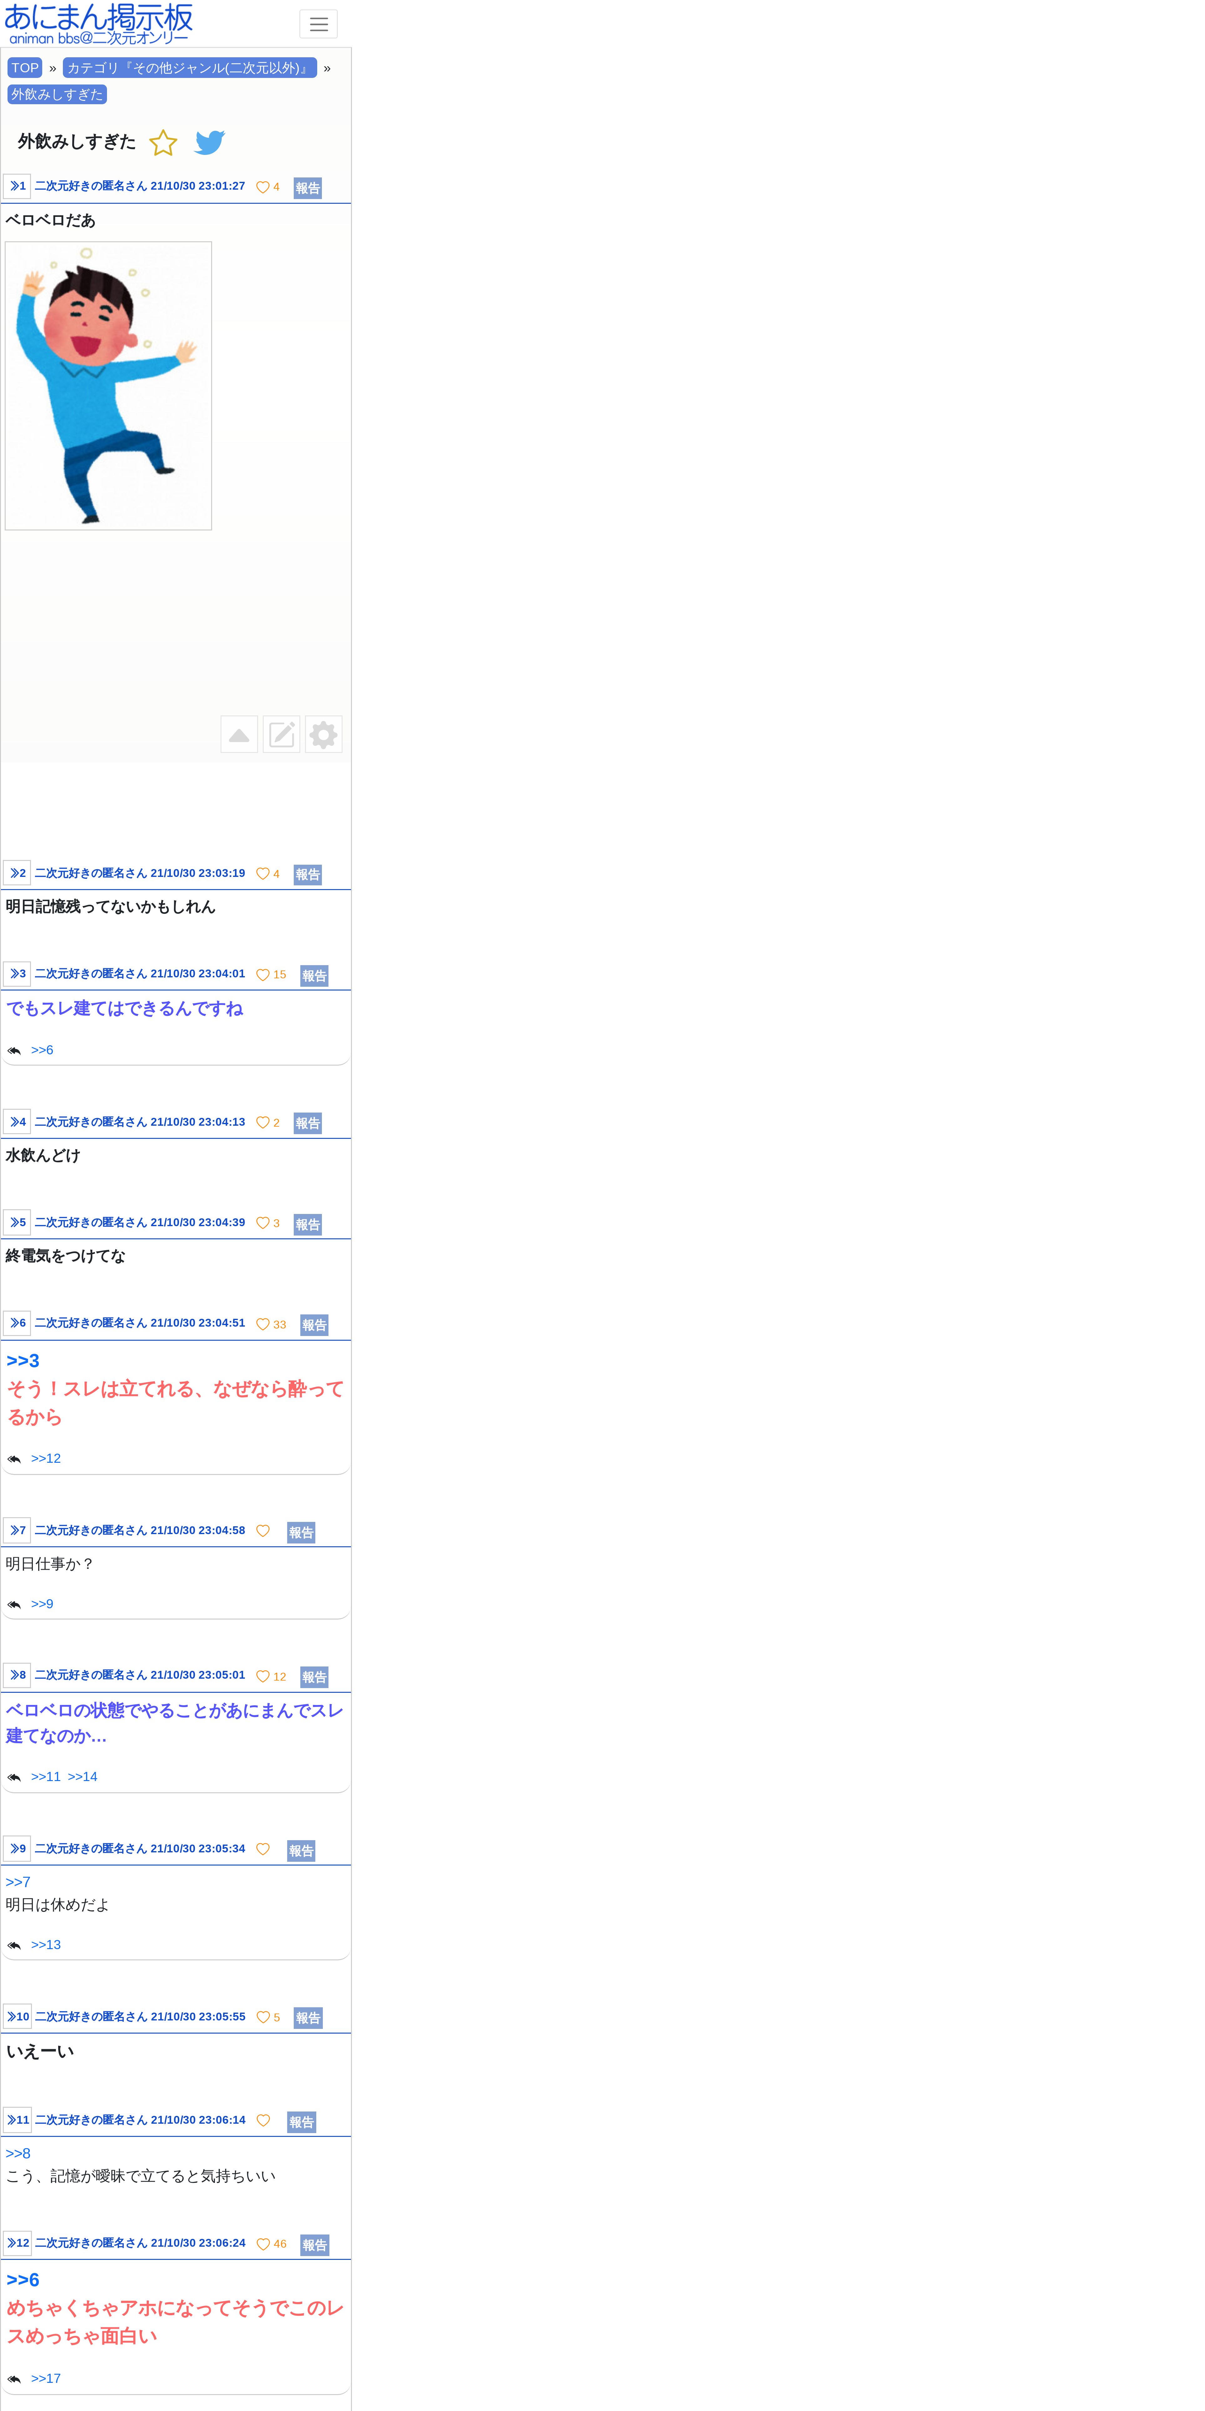Like post 5 heart showing 3
Image resolution: width=1205 pixels, height=2411 pixels.
pyautogui.click(x=263, y=1223)
